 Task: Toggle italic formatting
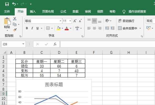tap(32, 28)
